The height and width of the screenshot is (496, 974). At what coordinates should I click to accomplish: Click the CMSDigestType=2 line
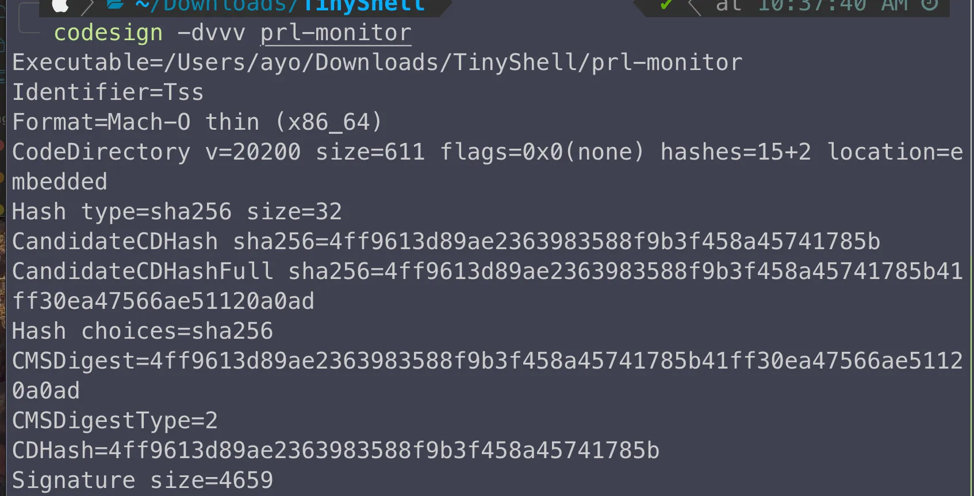pos(115,421)
